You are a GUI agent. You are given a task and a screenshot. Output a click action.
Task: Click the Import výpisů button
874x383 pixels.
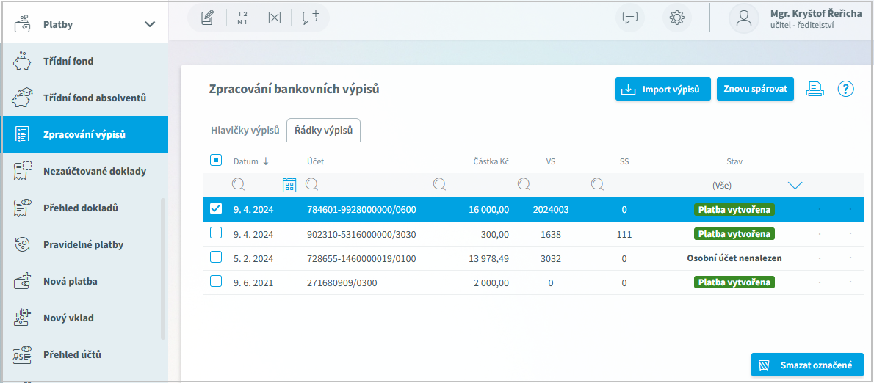[x=662, y=90]
